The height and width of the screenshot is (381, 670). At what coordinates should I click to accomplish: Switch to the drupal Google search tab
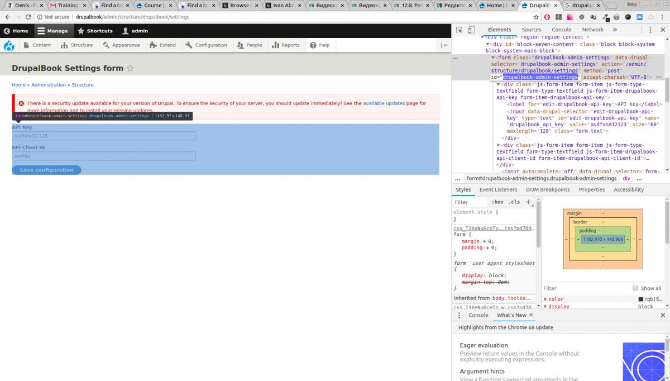point(582,5)
